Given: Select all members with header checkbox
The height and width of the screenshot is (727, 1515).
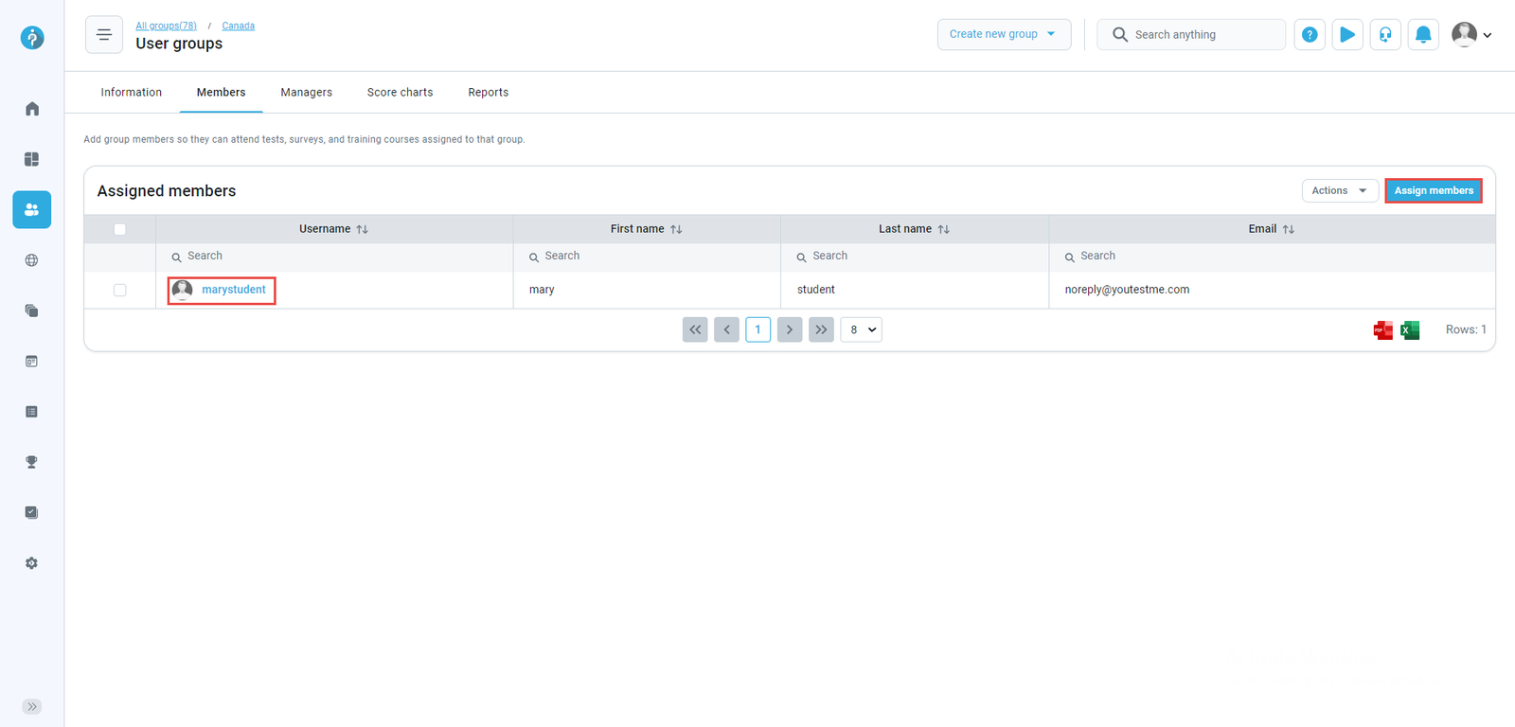Looking at the screenshot, I should [x=120, y=229].
